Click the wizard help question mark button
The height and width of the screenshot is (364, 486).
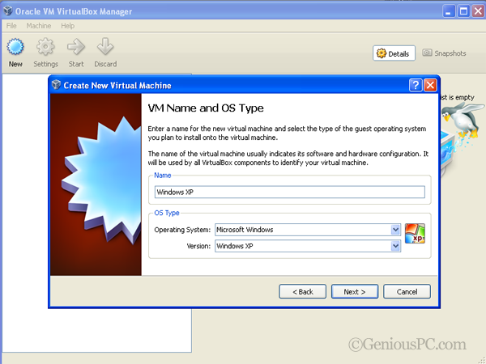pyautogui.click(x=416, y=85)
